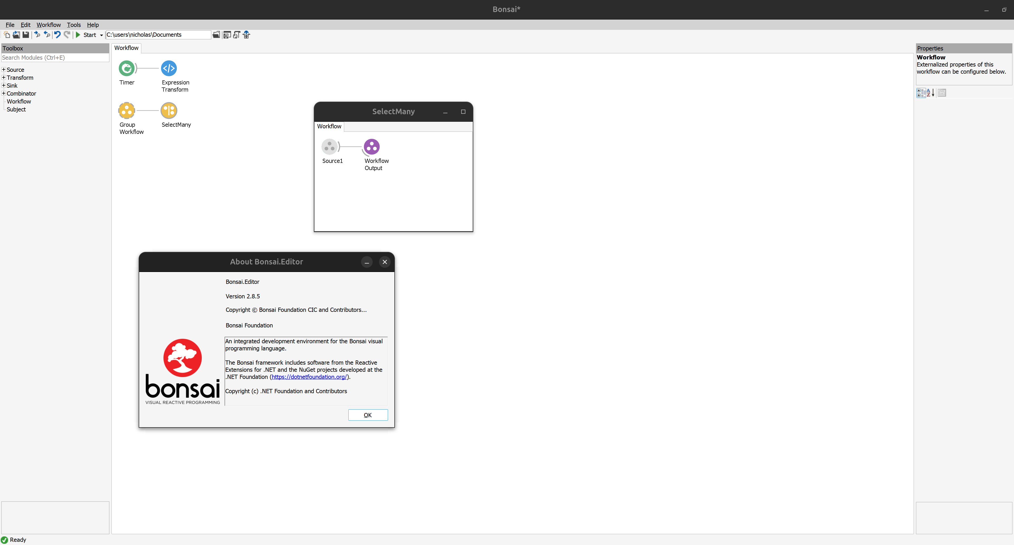Click the backward find arrow icon
Viewport: 1014px width, 545px height.
(47, 35)
